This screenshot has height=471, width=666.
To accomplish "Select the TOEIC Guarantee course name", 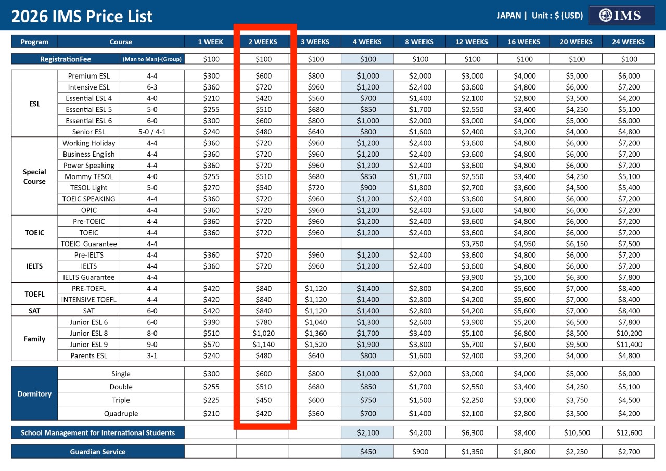I will (x=89, y=244).
